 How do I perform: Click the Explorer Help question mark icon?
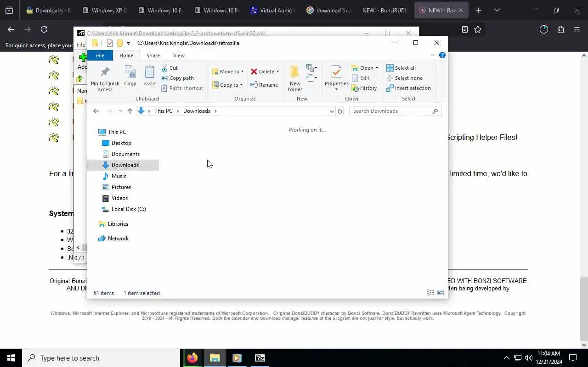442,55
